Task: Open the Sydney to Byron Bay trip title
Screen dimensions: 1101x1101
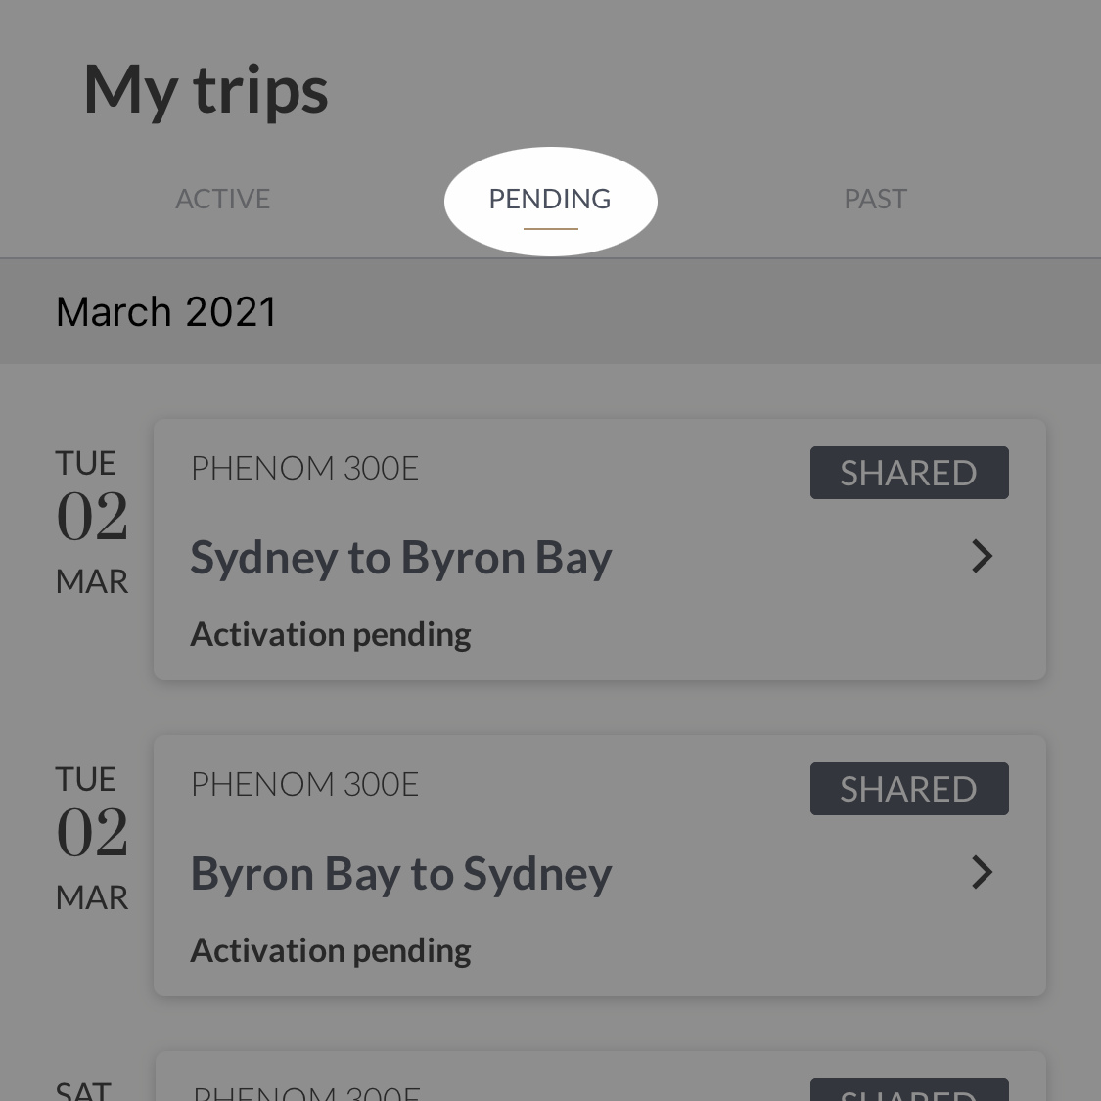Action: pos(400,559)
